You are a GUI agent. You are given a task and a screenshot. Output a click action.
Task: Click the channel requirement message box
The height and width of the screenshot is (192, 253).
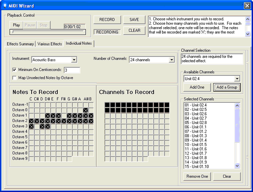point(212,59)
